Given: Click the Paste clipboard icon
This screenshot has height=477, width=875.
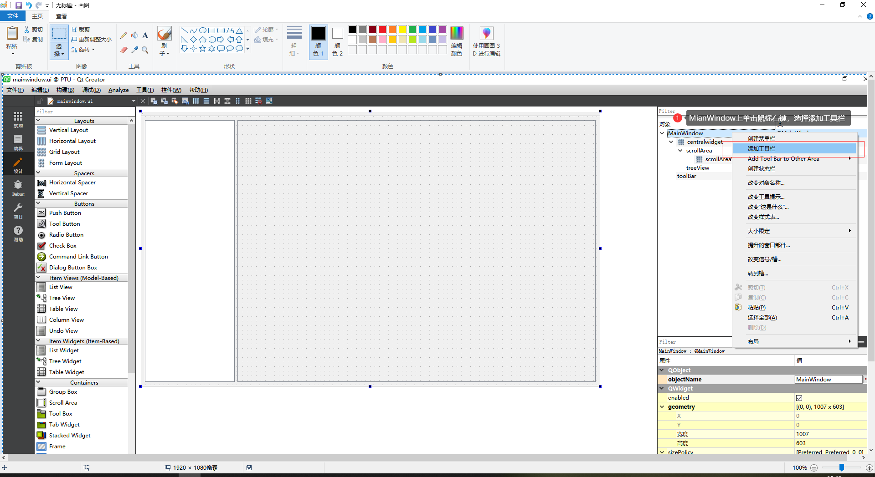Looking at the screenshot, I should [x=12, y=34].
